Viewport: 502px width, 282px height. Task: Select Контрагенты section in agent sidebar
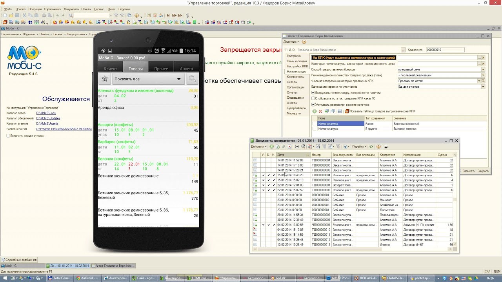click(x=295, y=77)
